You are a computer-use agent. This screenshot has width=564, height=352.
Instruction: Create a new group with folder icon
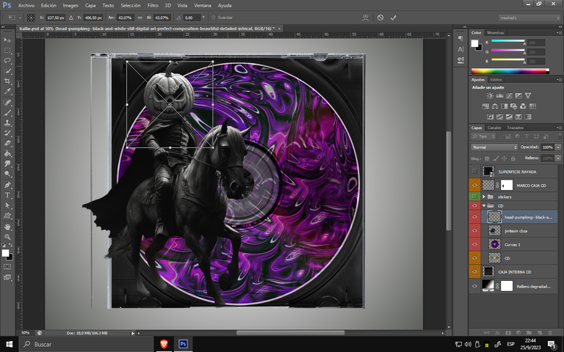tap(529, 333)
